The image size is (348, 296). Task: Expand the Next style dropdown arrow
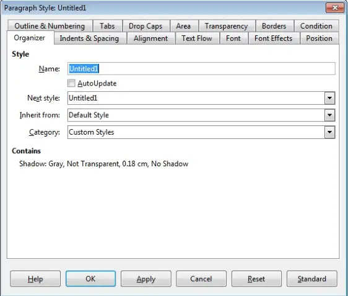tap(329, 98)
